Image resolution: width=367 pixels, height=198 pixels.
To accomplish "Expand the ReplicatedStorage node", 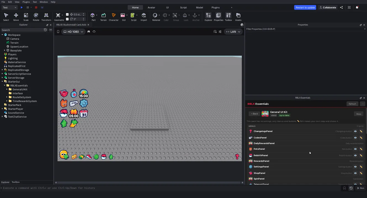I will point(2,70).
